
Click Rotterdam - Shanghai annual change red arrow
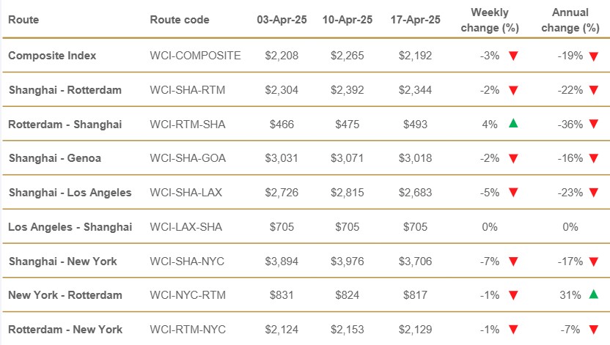tap(592, 124)
